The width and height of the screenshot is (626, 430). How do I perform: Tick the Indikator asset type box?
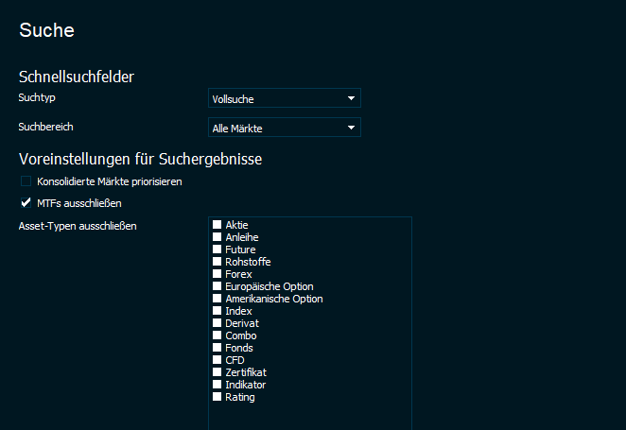[217, 385]
